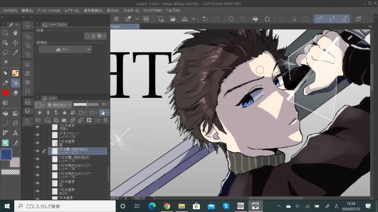Select the レイヤー 37 layer row

pos(77,159)
